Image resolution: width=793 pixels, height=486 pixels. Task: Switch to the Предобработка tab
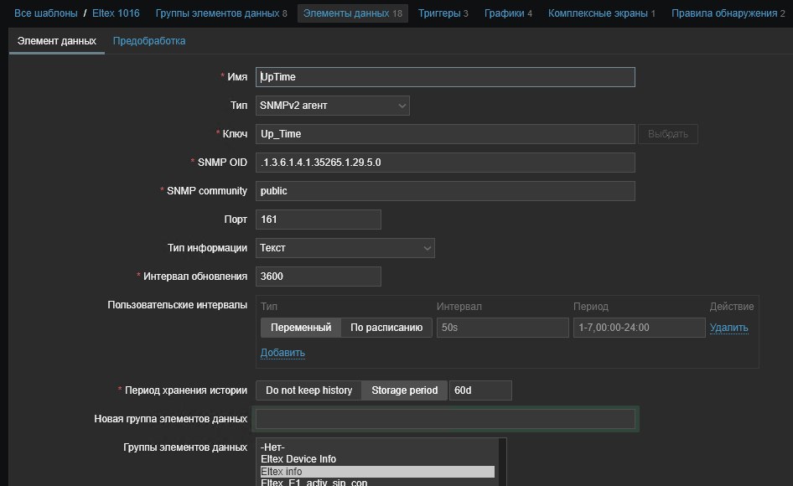149,41
